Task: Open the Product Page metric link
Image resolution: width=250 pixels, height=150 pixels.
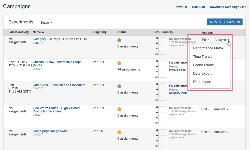Action: coord(177,70)
